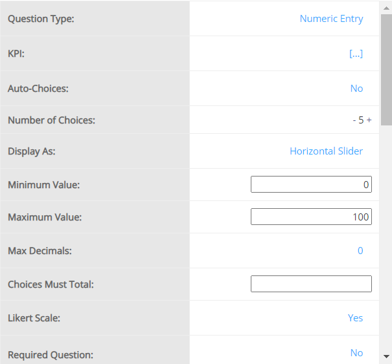The width and height of the screenshot is (392, 364).
Task: Click the scrollbar up arrow
Action: click(x=386, y=6)
